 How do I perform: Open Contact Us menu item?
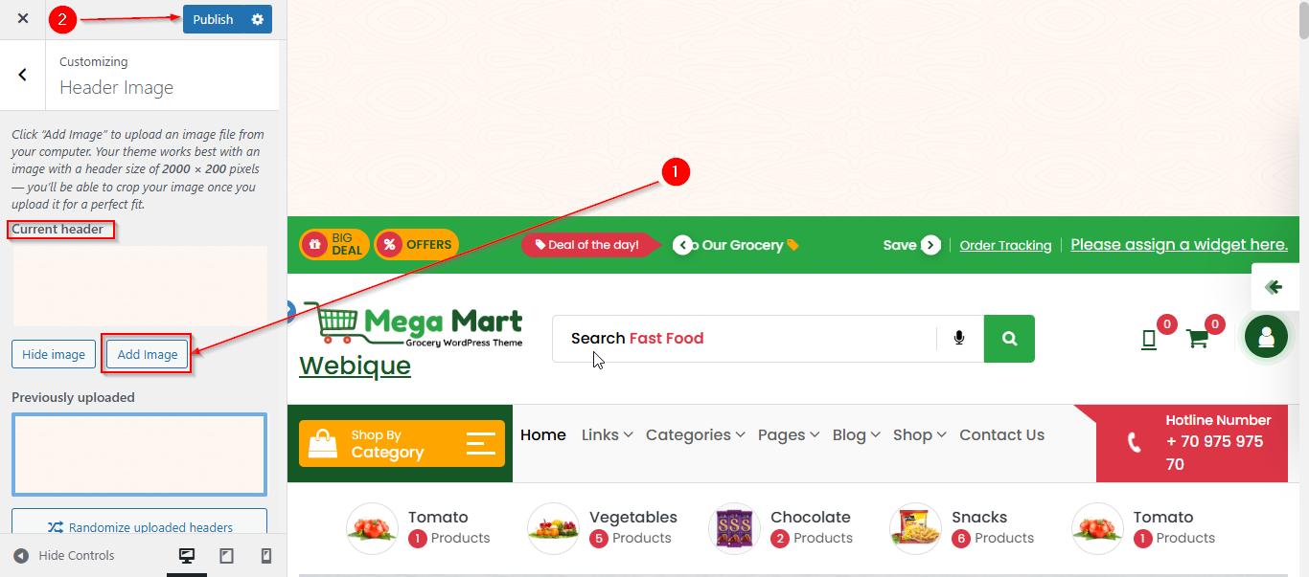tap(1001, 434)
